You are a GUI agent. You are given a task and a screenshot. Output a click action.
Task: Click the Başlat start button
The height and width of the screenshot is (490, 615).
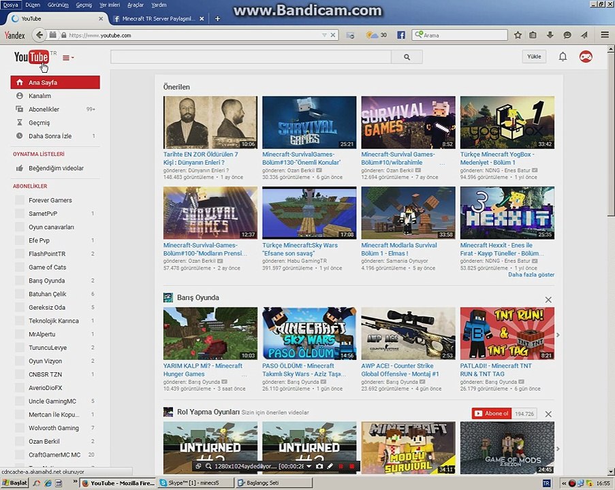click(x=15, y=483)
